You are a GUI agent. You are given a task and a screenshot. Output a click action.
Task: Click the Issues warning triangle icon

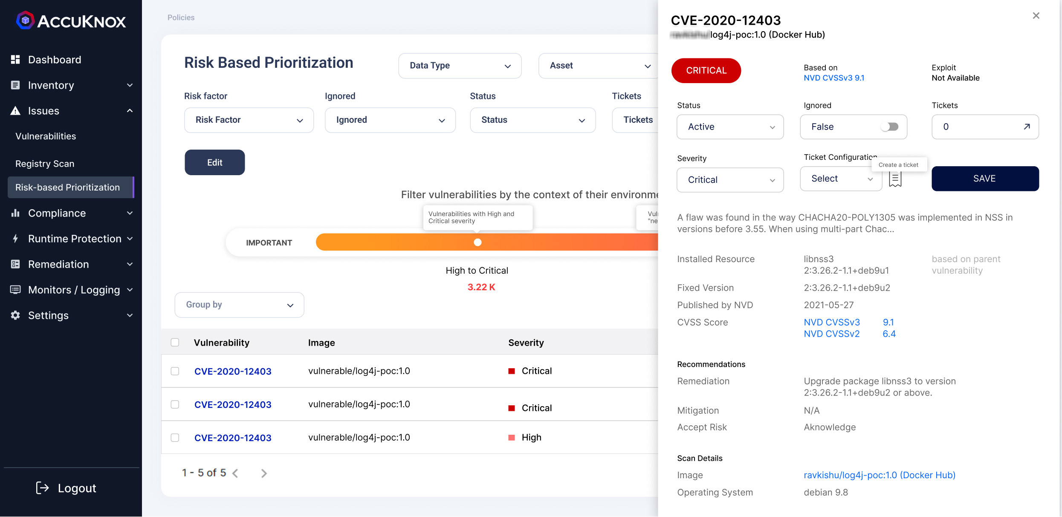point(15,110)
